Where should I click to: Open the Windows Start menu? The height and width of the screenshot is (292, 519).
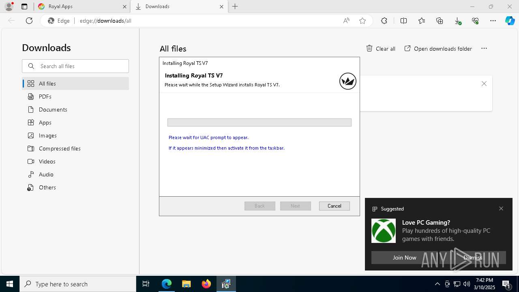tap(10, 284)
